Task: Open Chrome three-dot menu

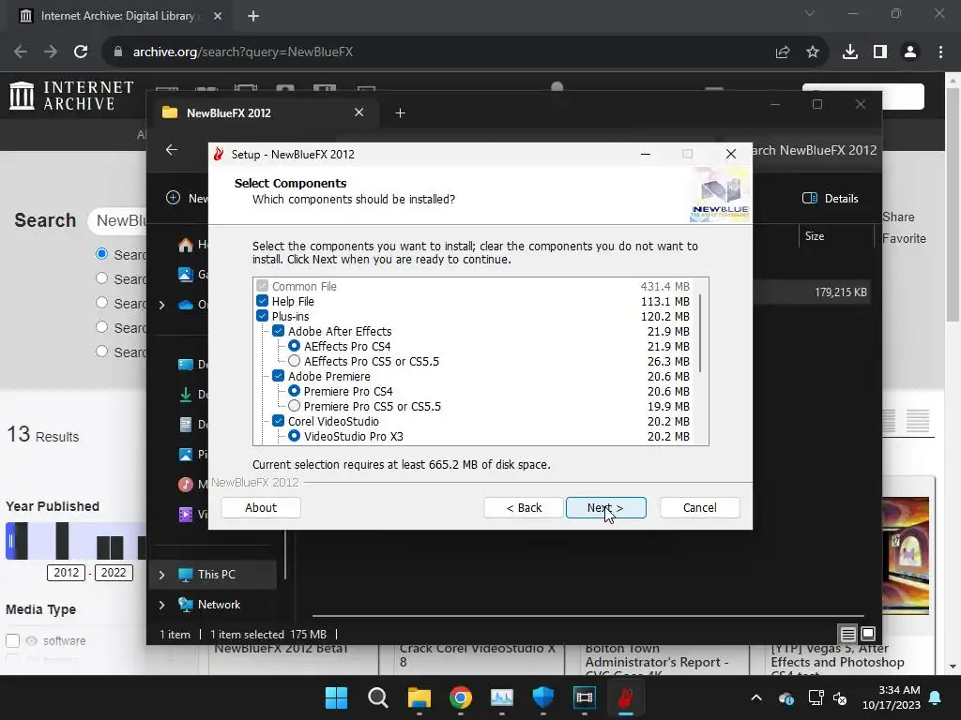Action: [940, 52]
